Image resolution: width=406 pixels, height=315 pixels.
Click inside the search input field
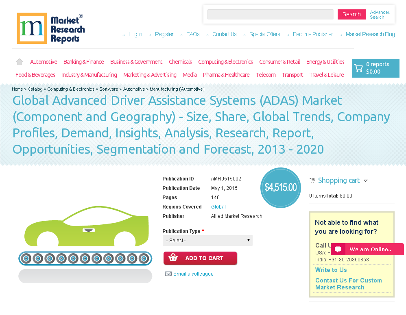270,14
